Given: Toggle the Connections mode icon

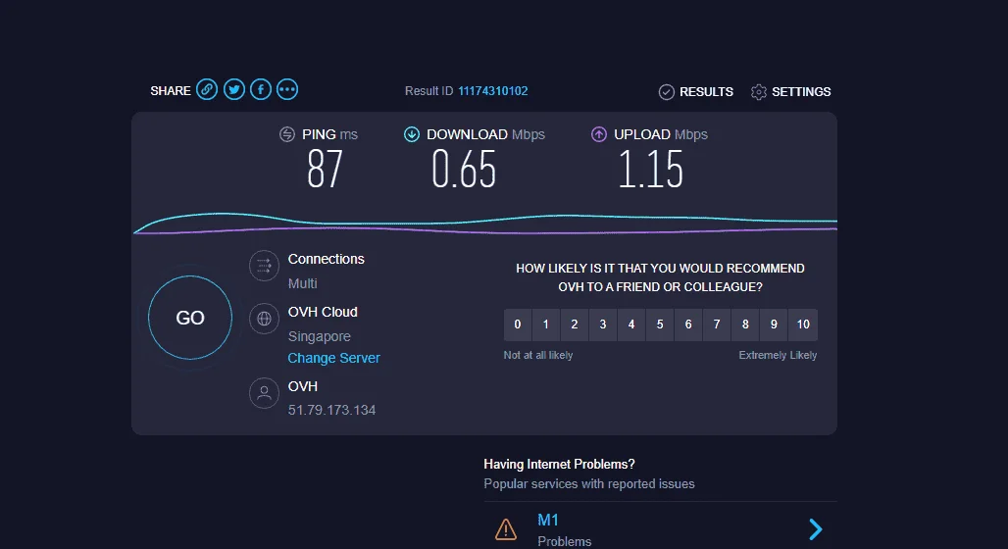Looking at the screenshot, I should [x=264, y=266].
